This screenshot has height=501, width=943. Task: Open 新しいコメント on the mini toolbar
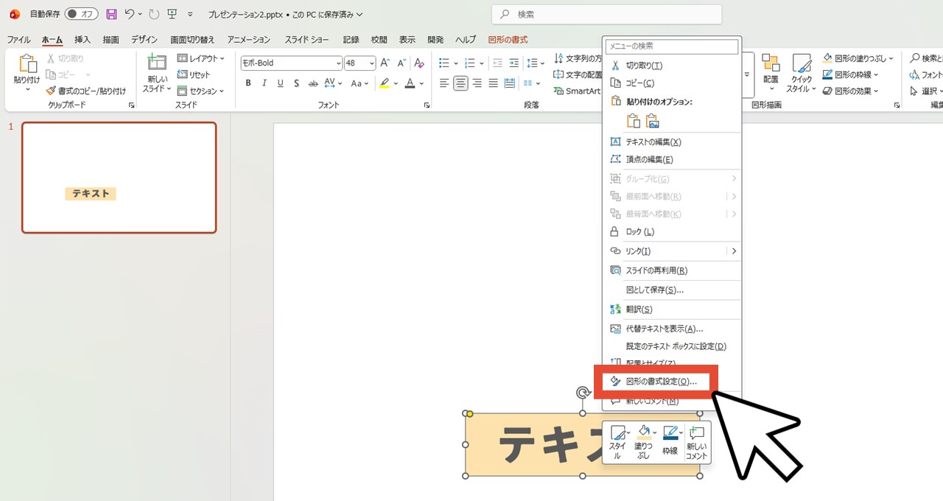coord(695,441)
